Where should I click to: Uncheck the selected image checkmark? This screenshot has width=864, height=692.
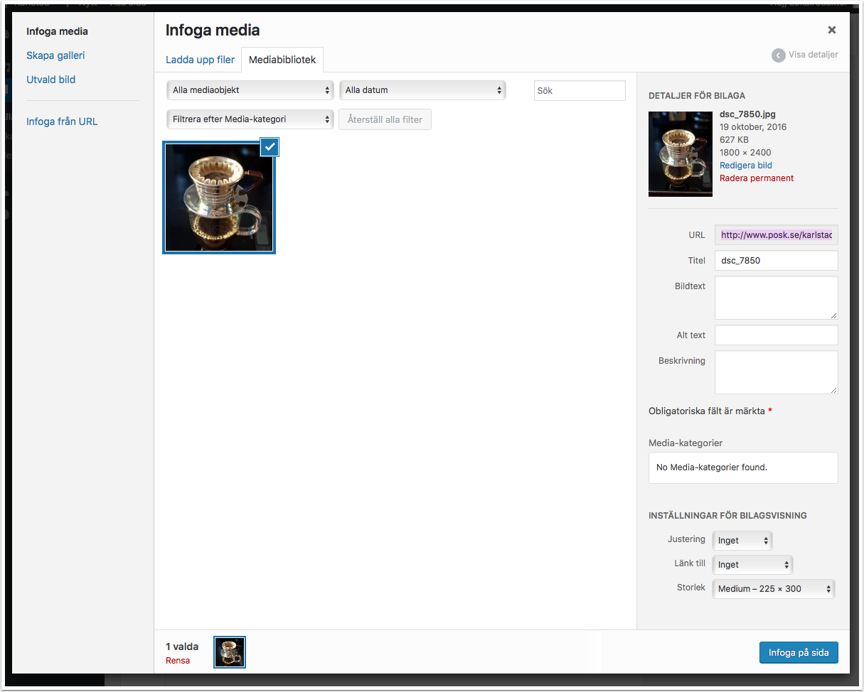(270, 146)
